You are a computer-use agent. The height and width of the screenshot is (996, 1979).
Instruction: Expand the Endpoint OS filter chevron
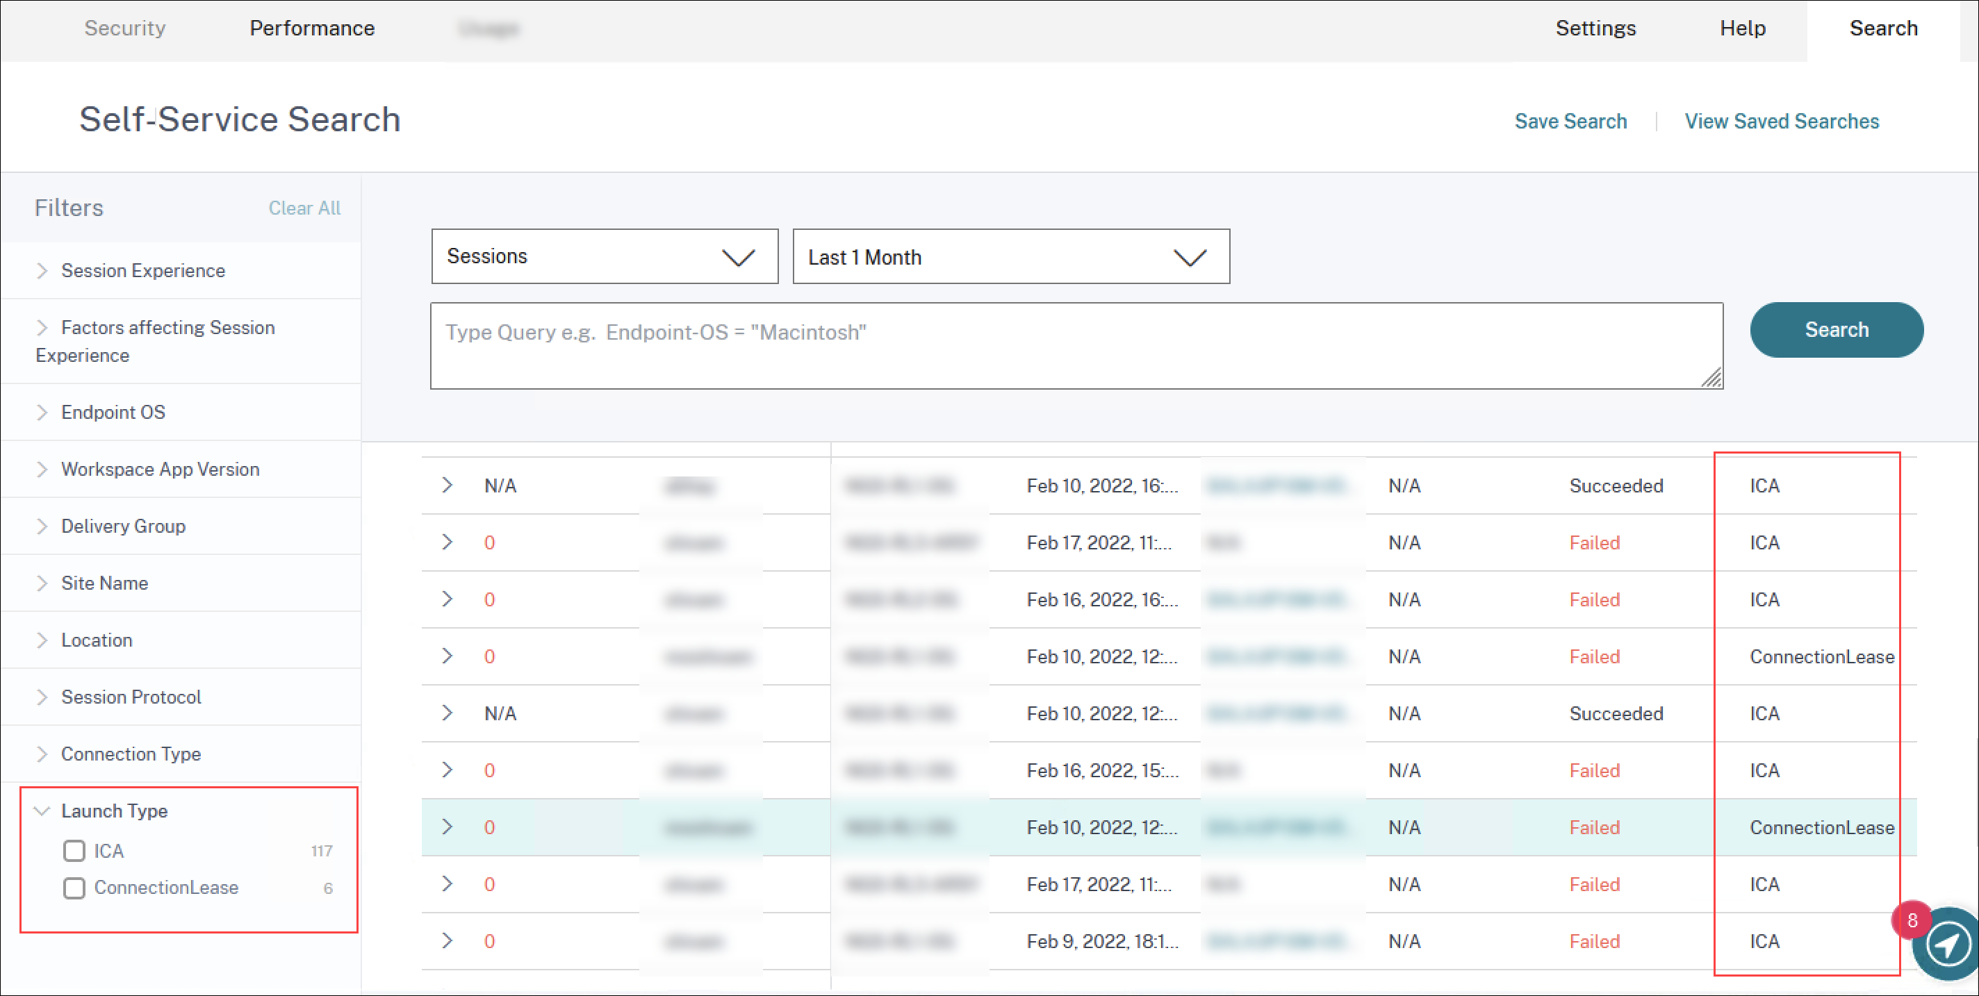point(42,413)
